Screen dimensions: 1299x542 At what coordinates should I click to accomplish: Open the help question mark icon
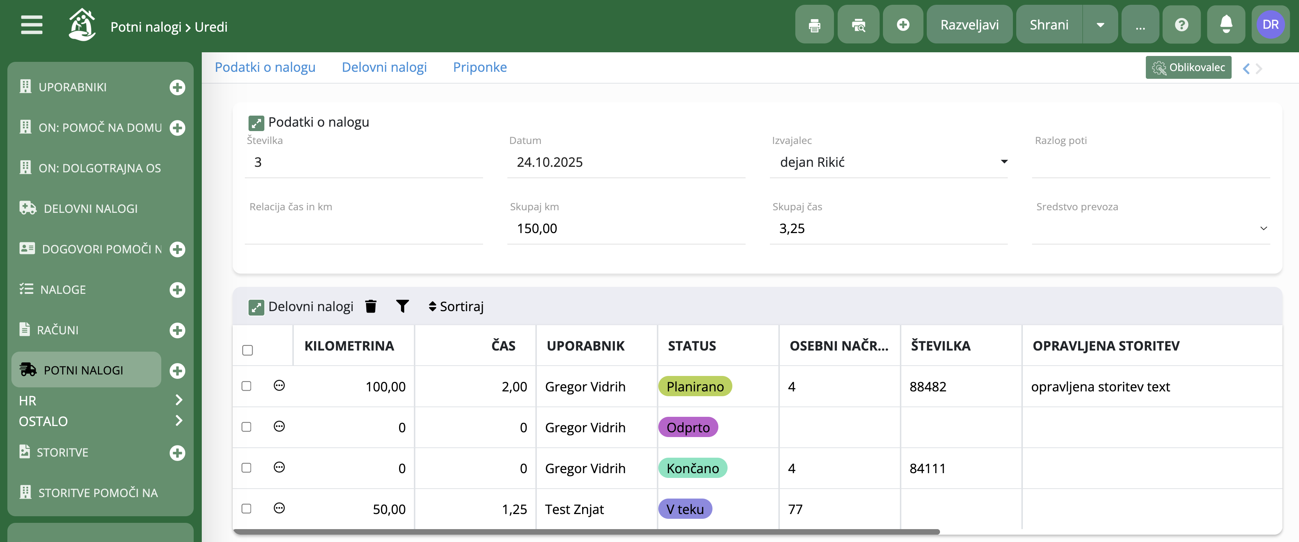1182,25
